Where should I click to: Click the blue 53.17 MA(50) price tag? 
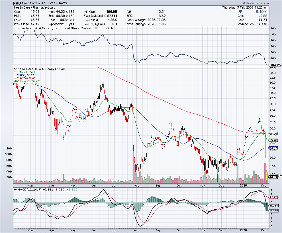273,148
